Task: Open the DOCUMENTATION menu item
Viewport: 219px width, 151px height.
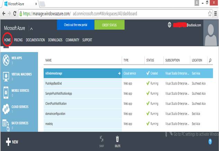Action: [x=35, y=40]
